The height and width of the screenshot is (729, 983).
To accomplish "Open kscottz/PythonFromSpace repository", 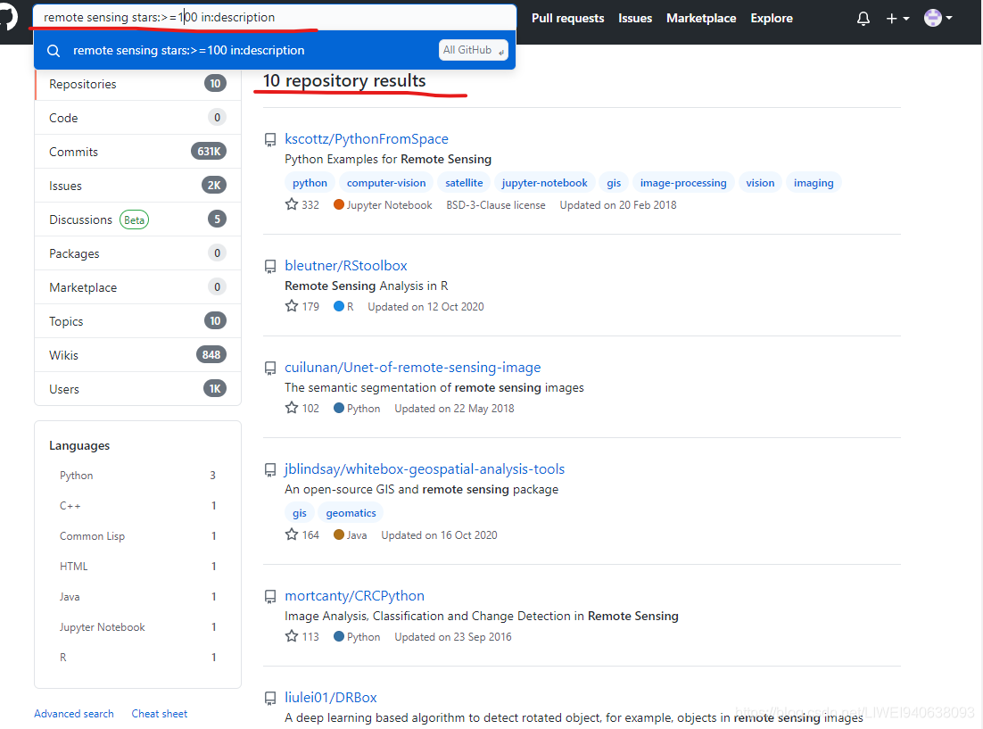I will [x=367, y=139].
